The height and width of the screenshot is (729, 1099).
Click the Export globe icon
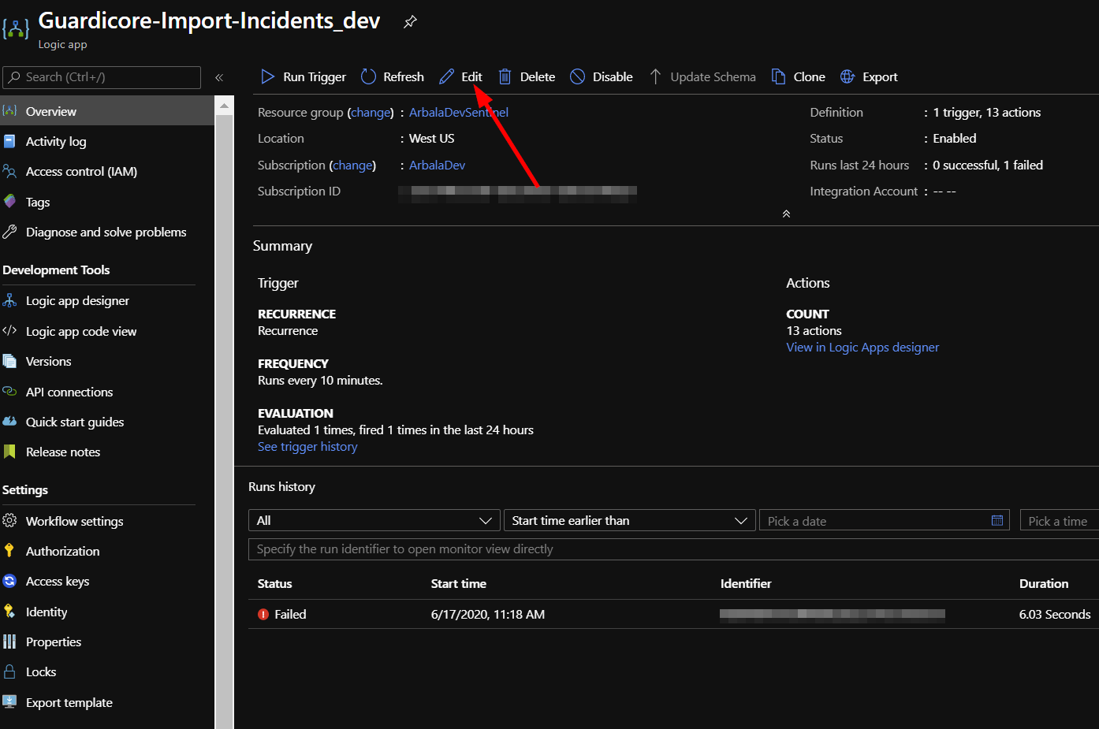pos(848,76)
